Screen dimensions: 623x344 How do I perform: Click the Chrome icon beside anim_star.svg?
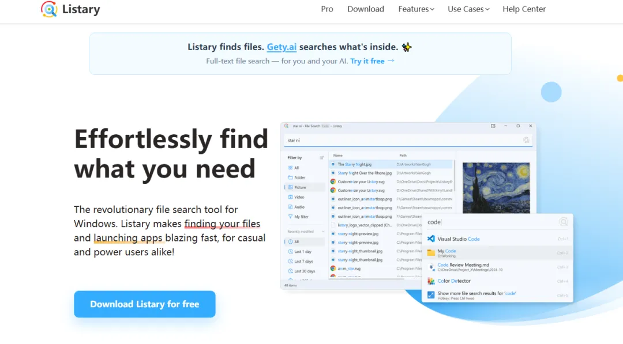pos(333,269)
